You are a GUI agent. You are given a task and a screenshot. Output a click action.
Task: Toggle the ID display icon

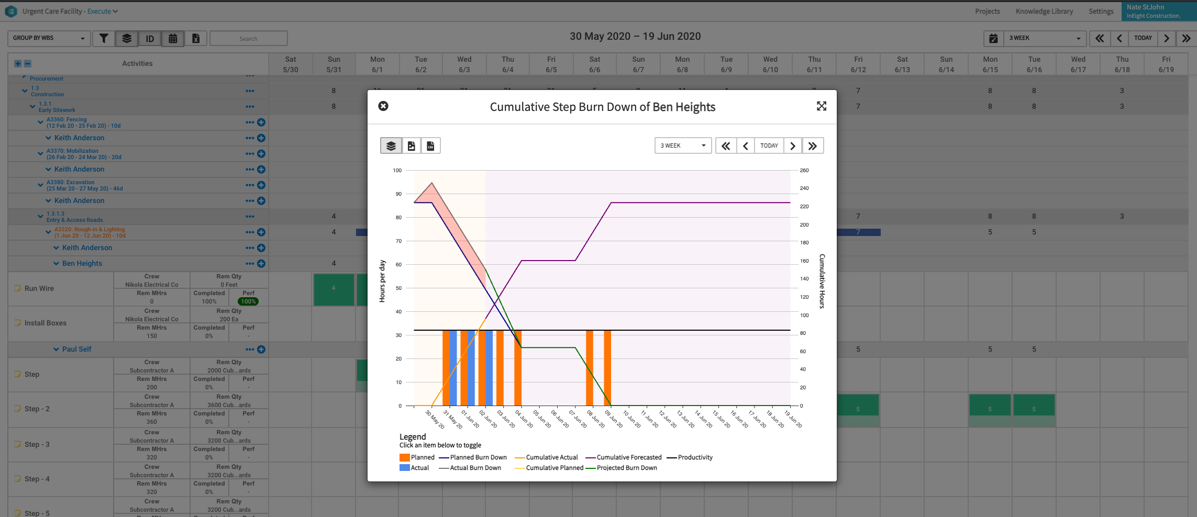pyautogui.click(x=150, y=38)
